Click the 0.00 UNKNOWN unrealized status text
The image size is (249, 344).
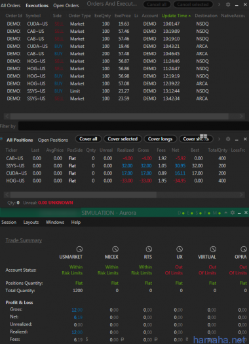coord(56,203)
